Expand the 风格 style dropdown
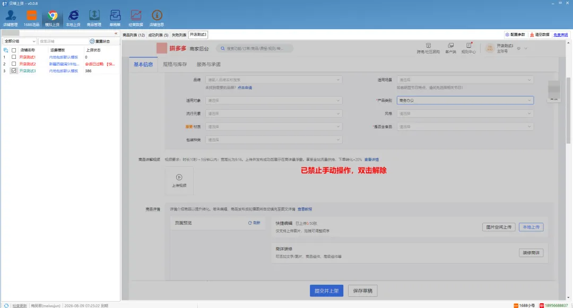Image resolution: width=573 pixels, height=308 pixels. point(465,113)
